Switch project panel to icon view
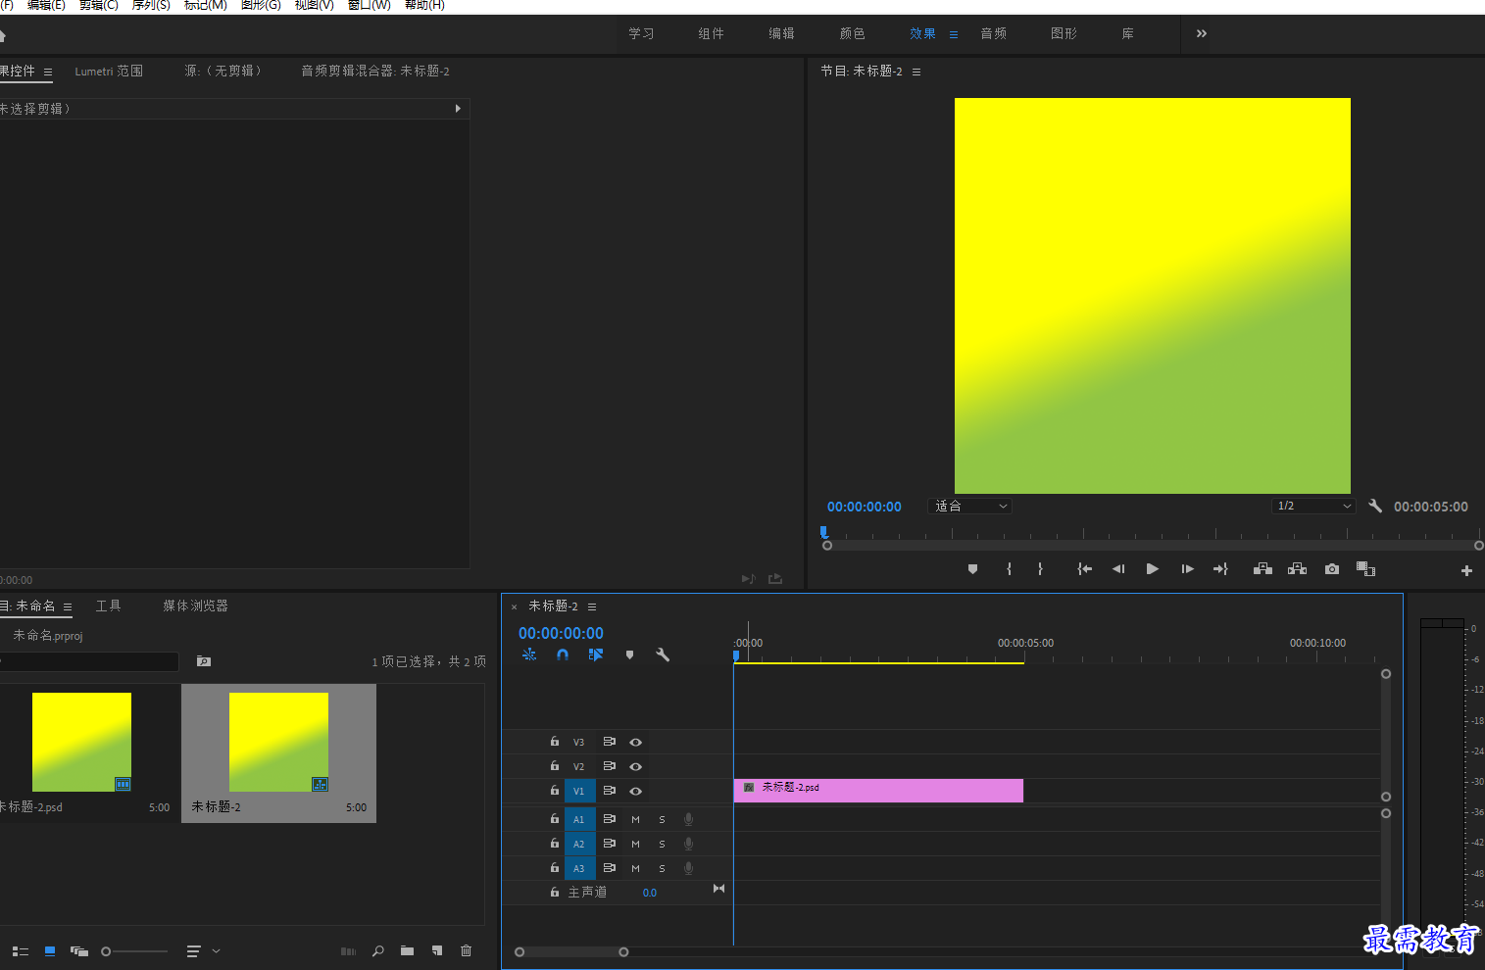The height and width of the screenshot is (970, 1485). (x=50, y=951)
